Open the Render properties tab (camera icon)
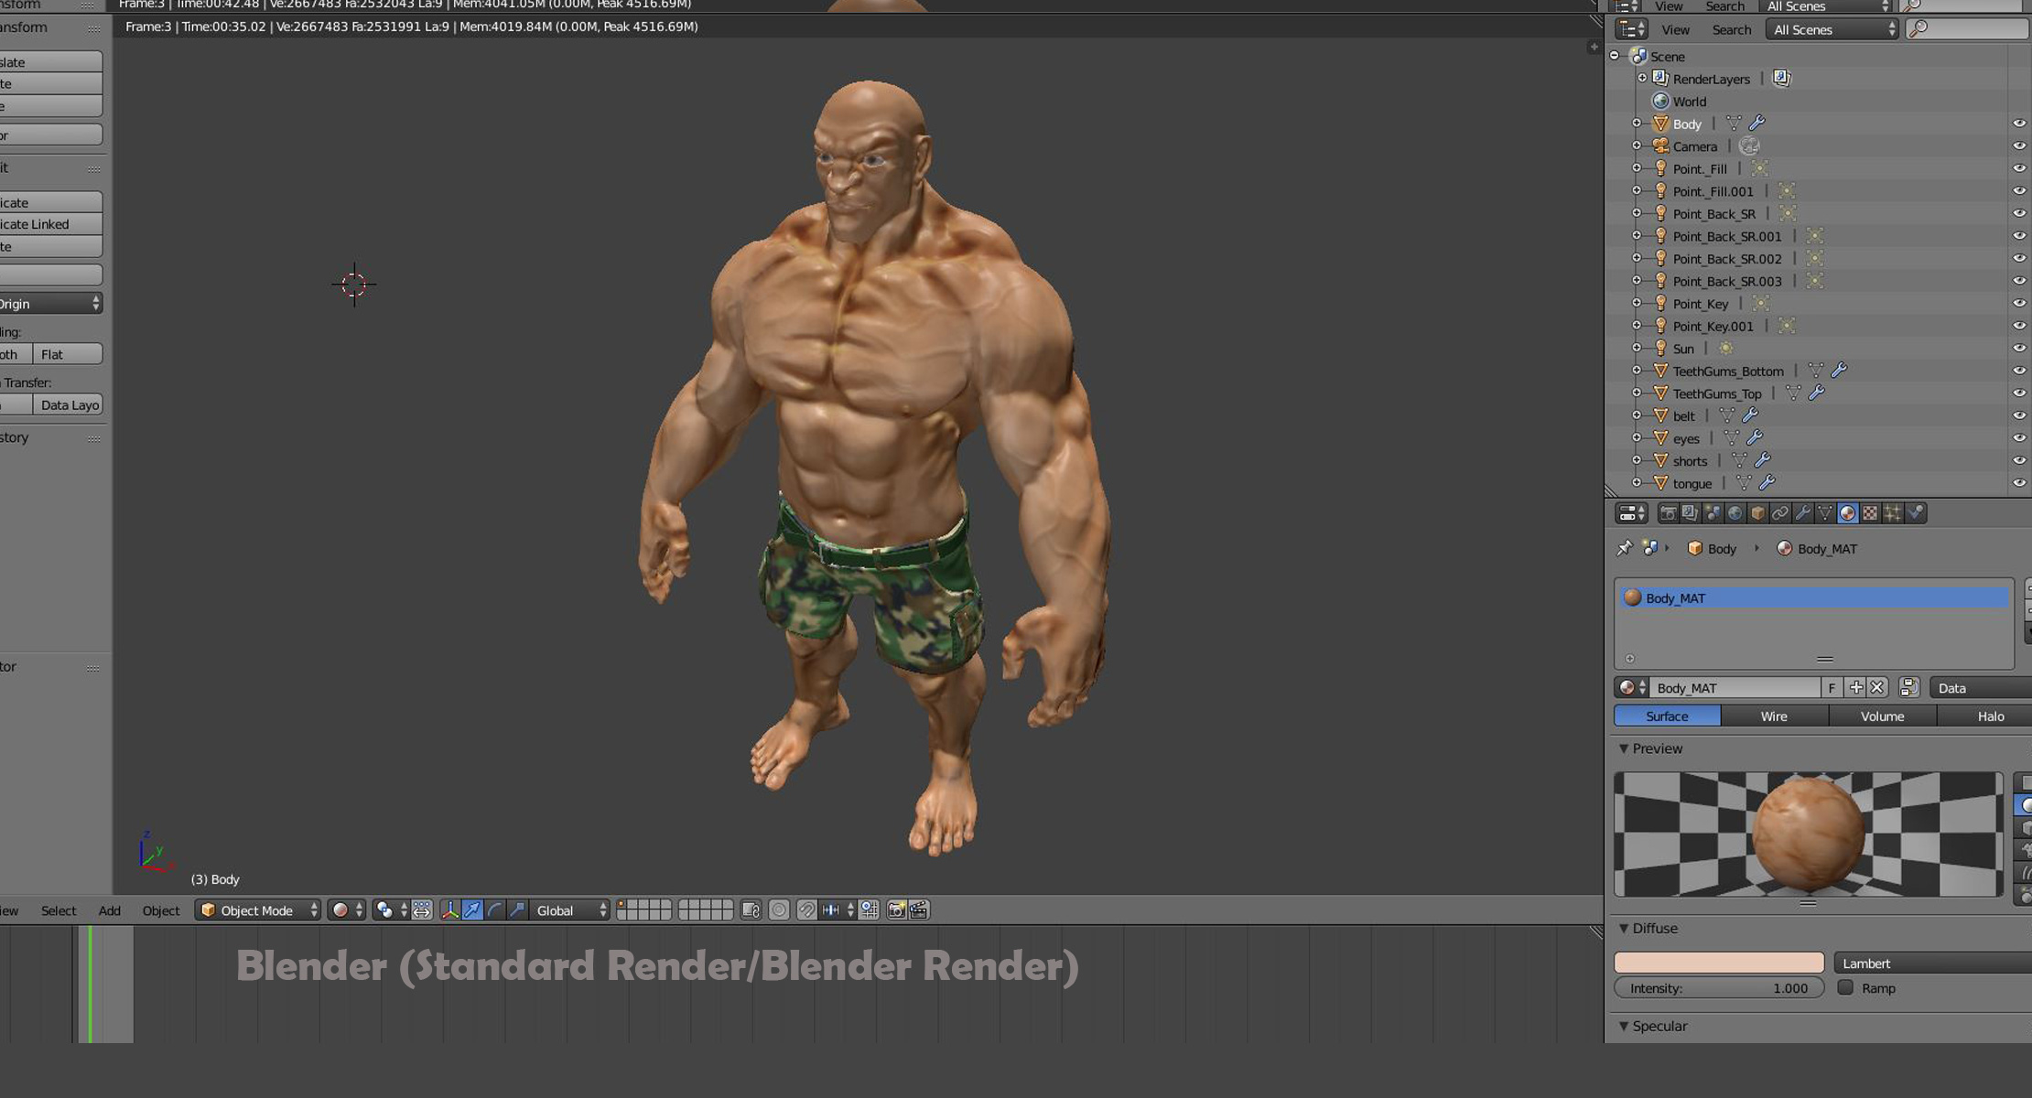 1669,512
